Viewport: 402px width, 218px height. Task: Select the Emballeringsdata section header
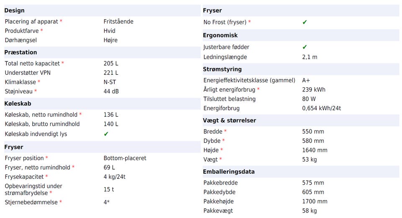(x=229, y=172)
